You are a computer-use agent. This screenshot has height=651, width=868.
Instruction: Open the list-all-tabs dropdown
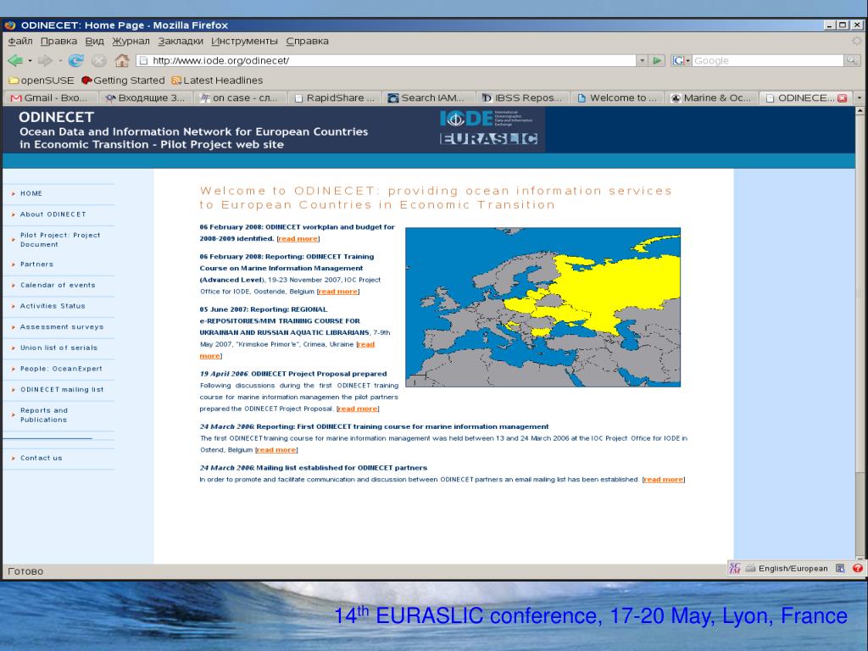pos(860,98)
